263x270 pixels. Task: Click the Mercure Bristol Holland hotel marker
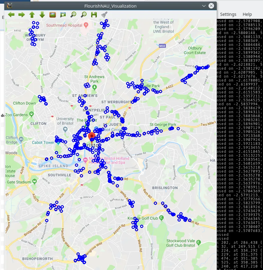[85, 160]
